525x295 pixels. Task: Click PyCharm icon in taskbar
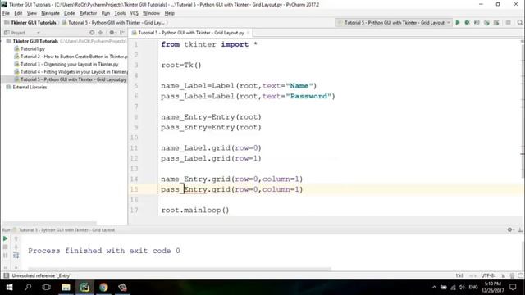click(84, 288)
